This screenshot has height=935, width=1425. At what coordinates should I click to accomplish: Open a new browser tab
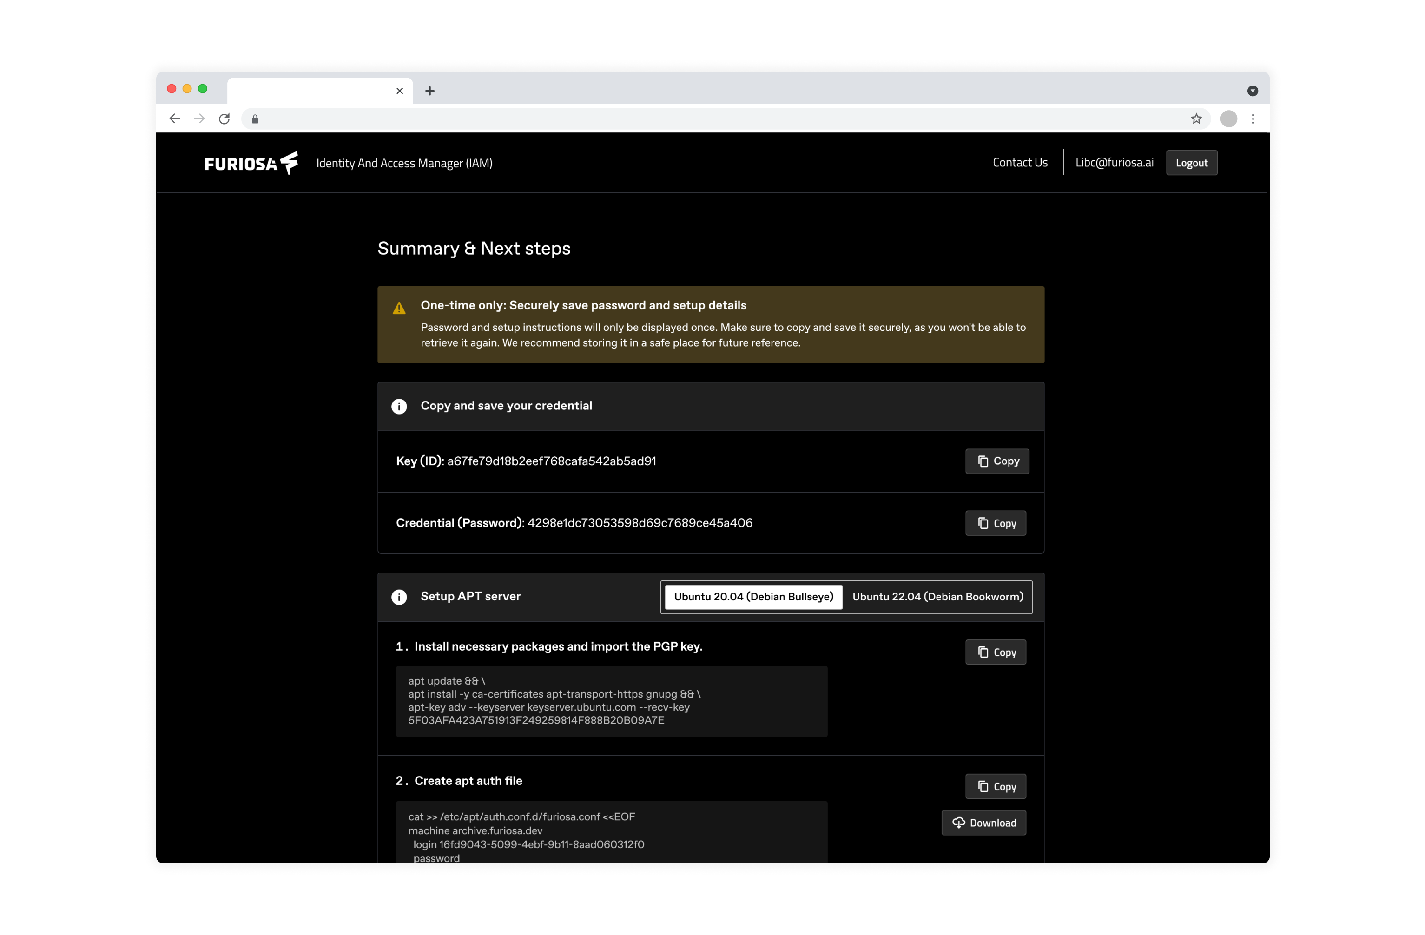430,91
